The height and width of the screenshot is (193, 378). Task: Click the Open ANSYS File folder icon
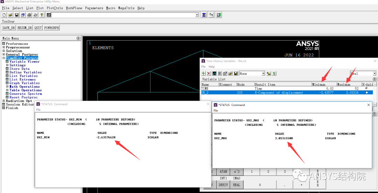click(x=10, y=15)
